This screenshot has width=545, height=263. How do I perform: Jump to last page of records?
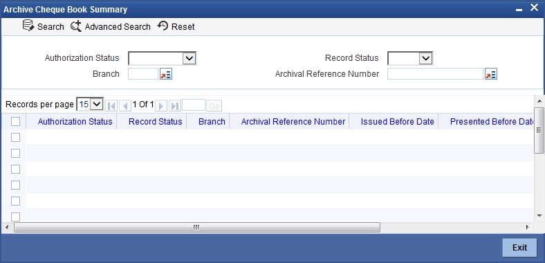point(175,106)
